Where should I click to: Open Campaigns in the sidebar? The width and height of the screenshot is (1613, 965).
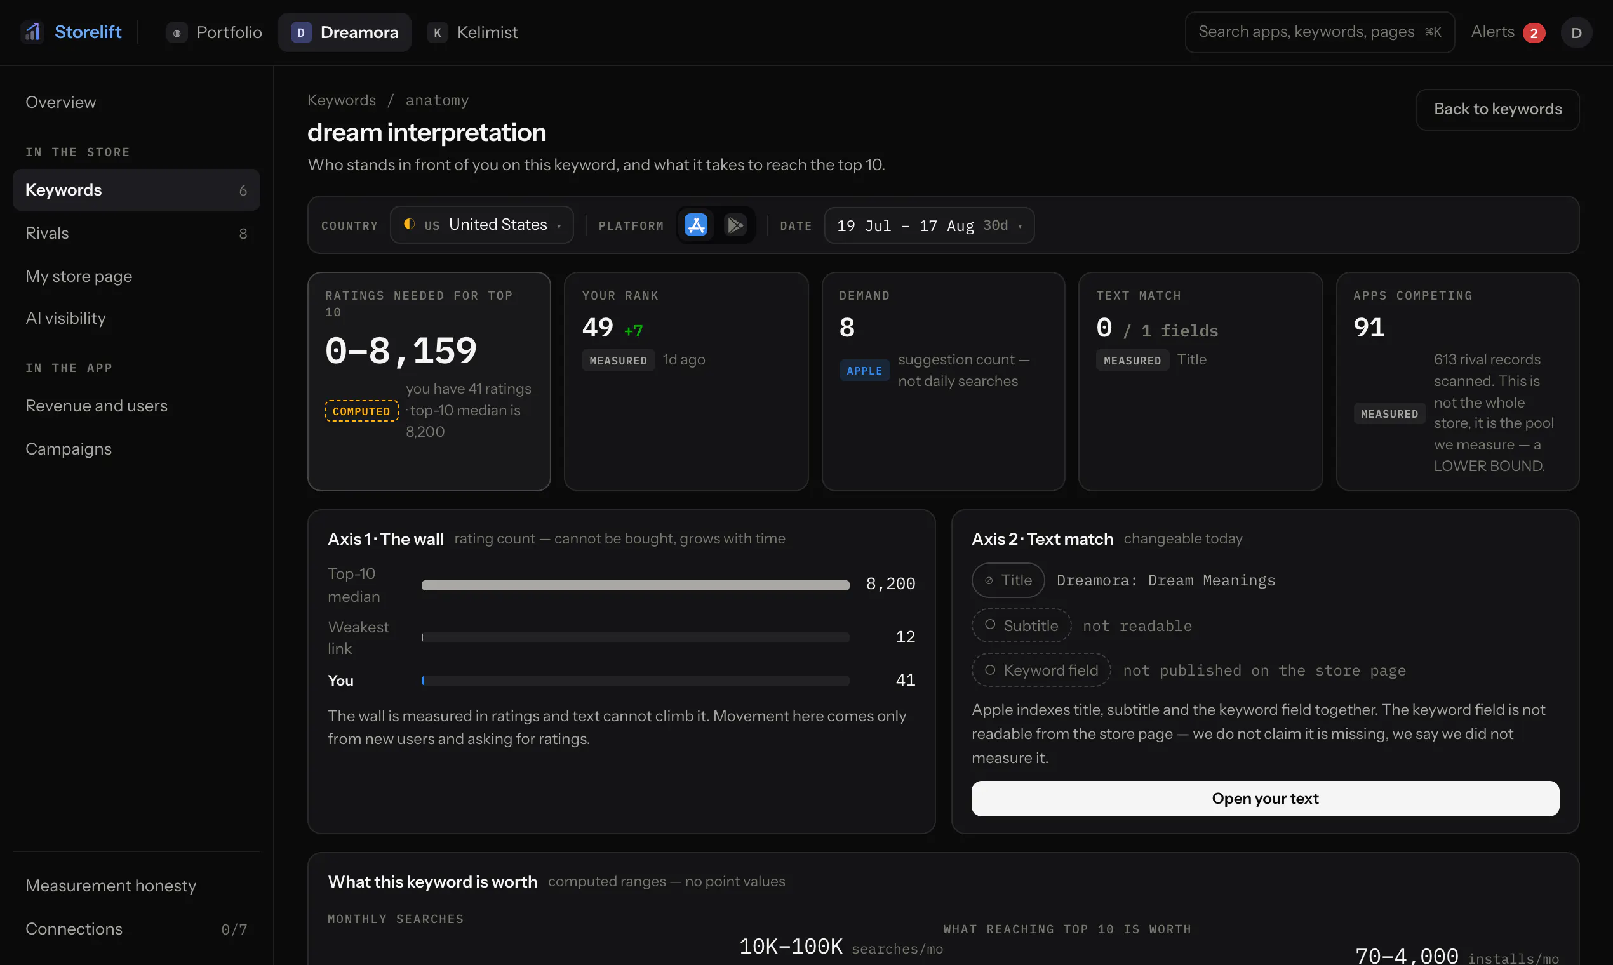coord(136,449)
